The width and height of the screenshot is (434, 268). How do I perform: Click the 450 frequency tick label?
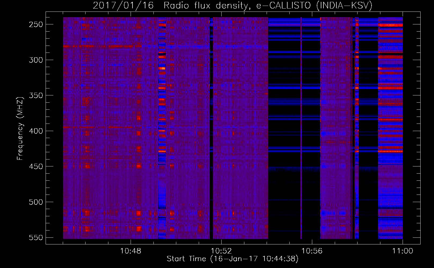click(x=36, y=166)
